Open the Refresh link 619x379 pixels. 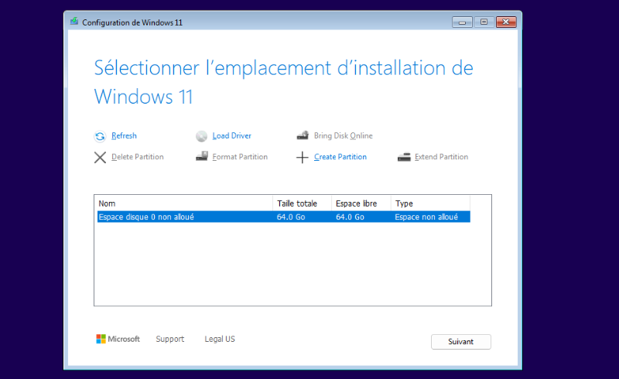coord(124,136)
